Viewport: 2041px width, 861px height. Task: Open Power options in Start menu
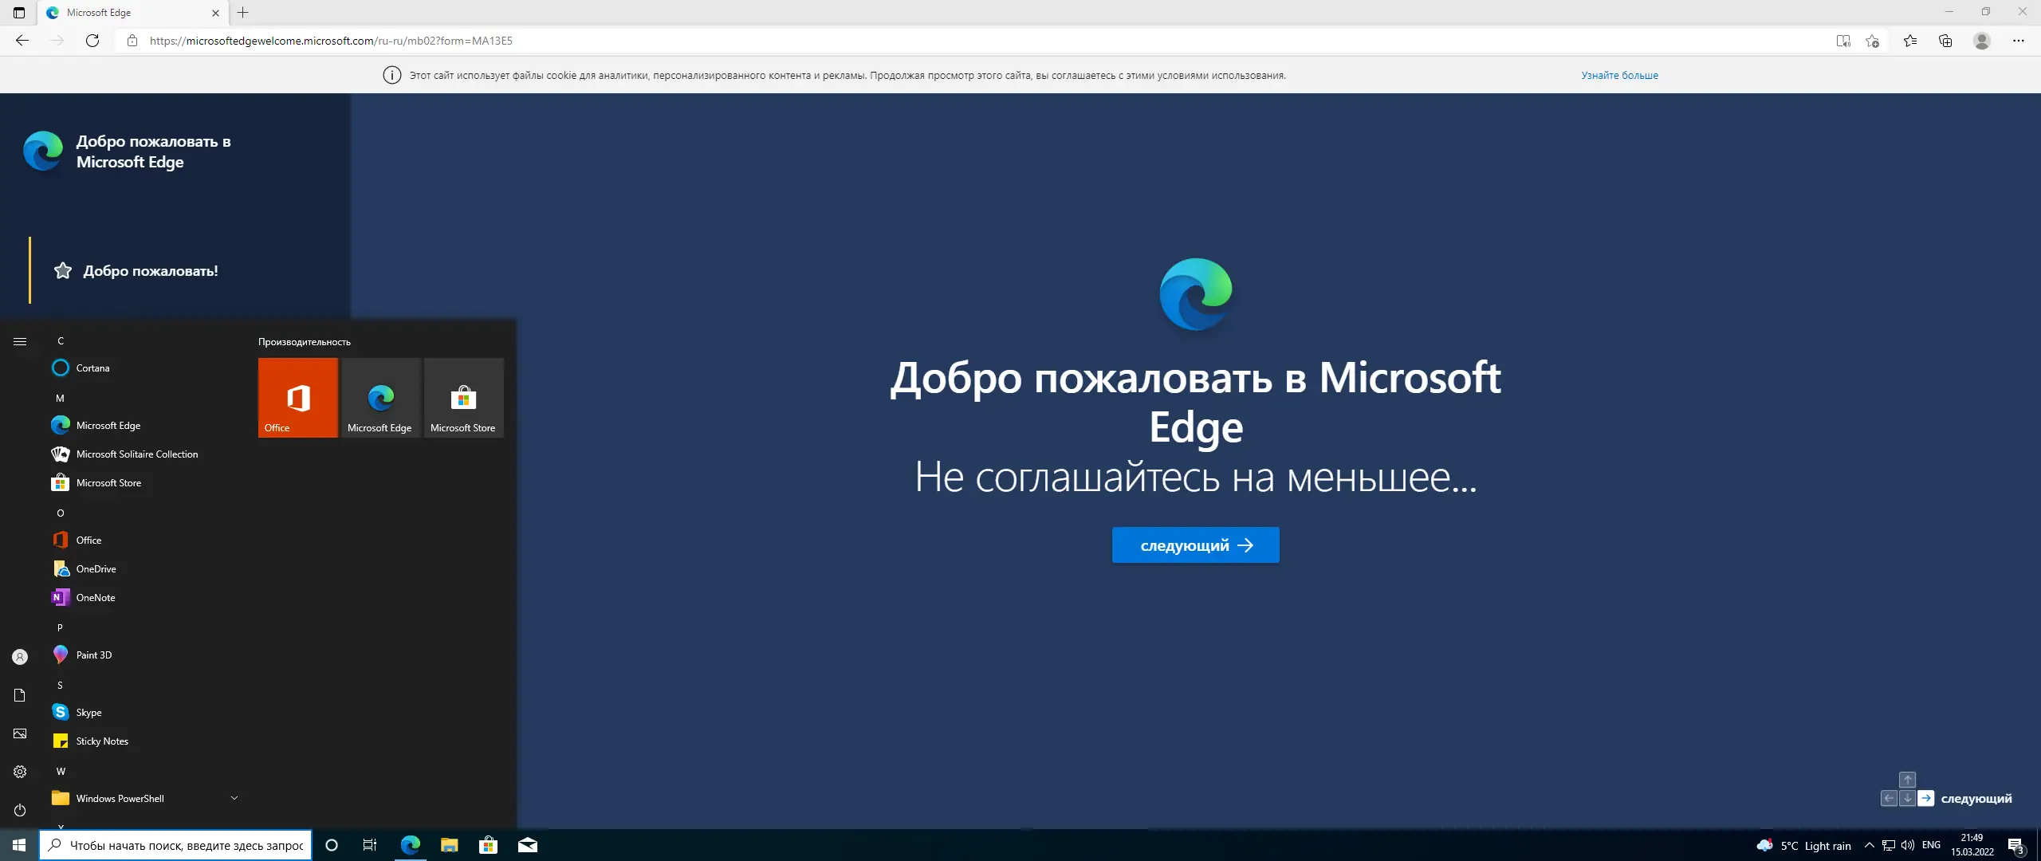click(x=20, y=810)
